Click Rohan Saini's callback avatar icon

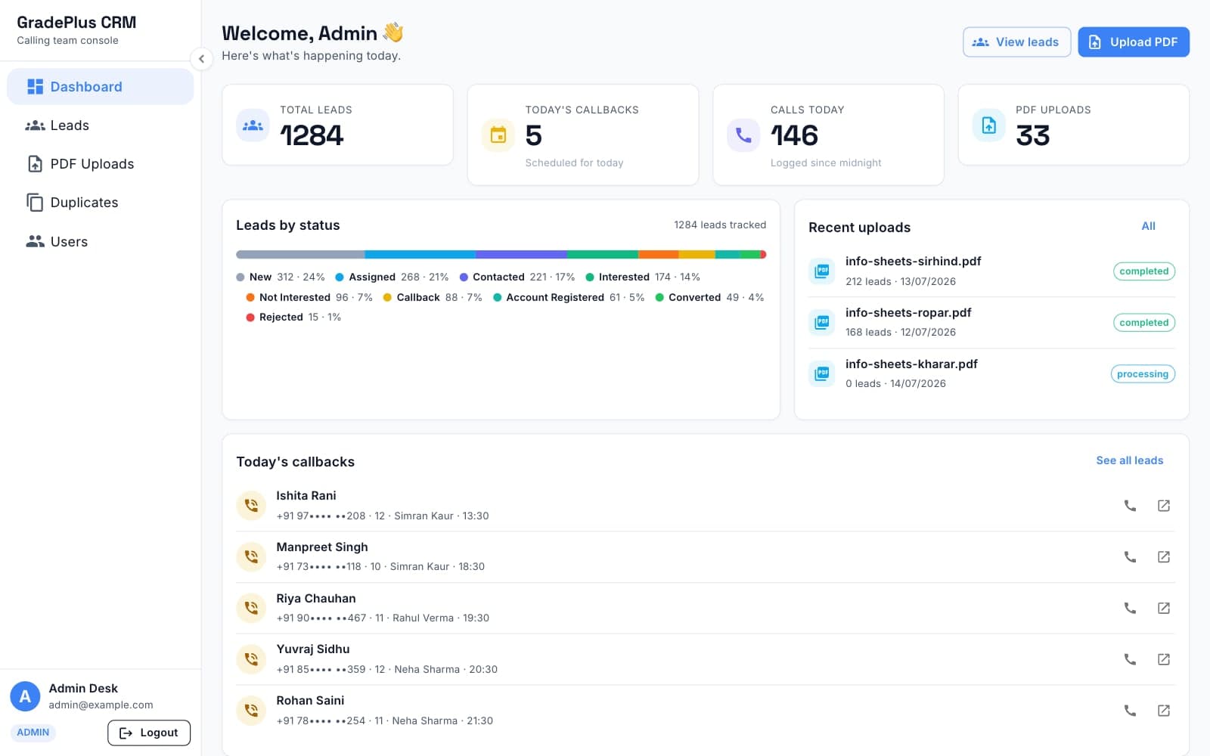coord(251,711)
